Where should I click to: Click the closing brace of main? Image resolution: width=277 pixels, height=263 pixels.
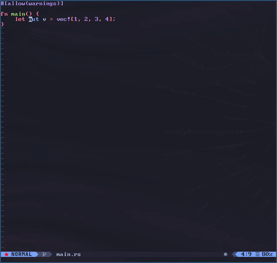click(2, 24)
